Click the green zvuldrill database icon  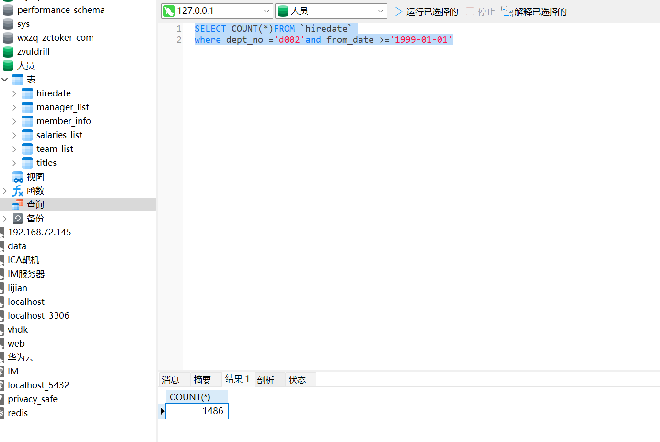click(8, 51)
